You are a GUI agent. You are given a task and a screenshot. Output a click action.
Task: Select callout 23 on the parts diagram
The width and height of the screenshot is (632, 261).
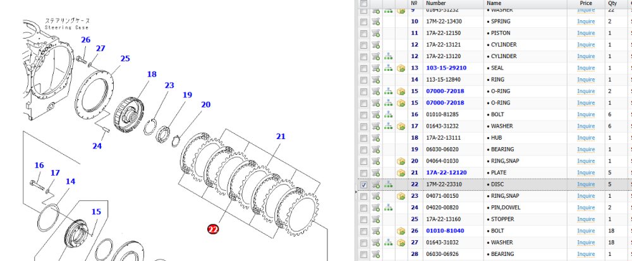169,85
